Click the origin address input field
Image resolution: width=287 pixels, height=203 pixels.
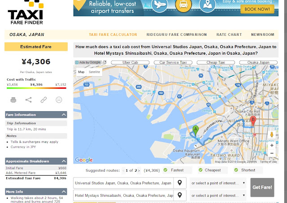(123, 183)
